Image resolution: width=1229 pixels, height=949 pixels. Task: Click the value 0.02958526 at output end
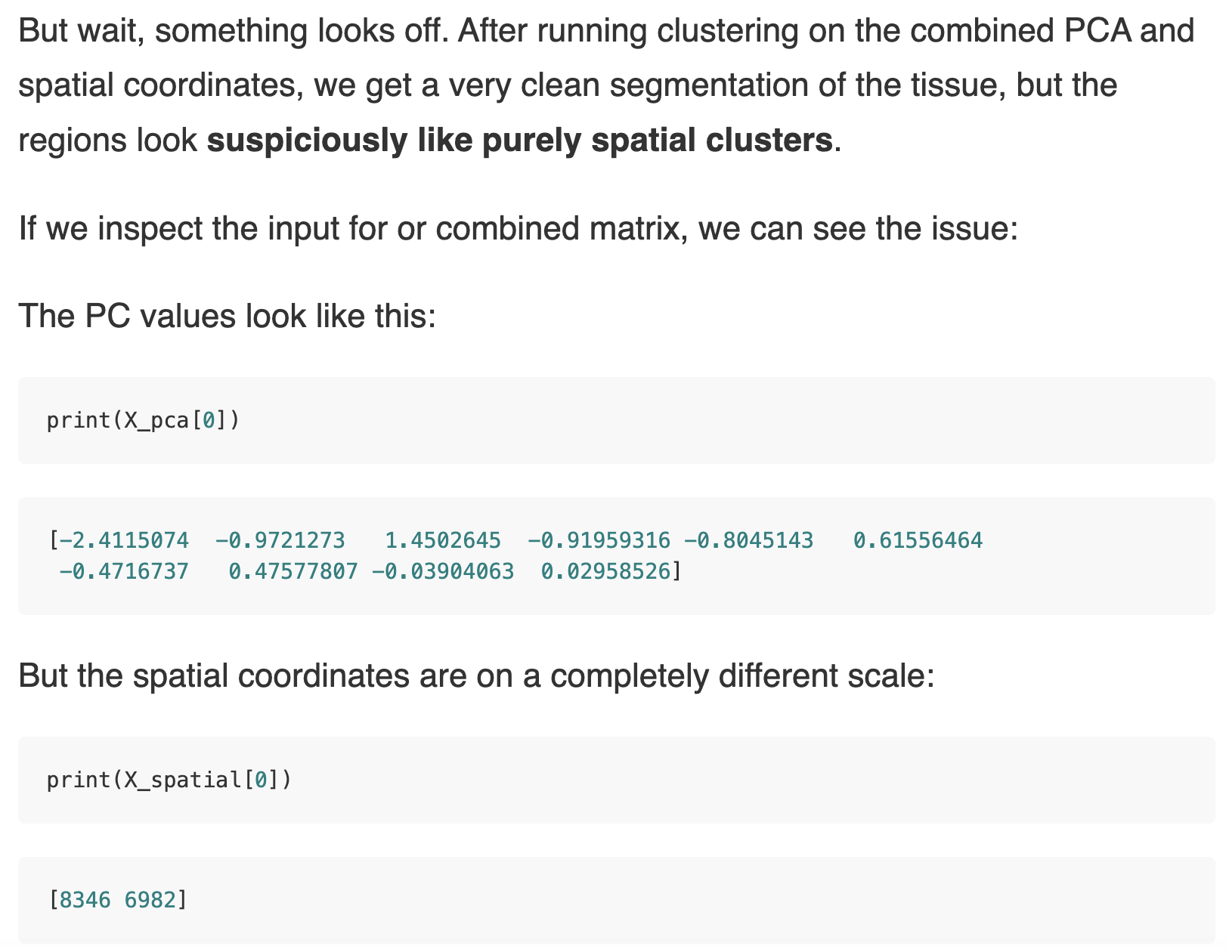click(x=606, y=571)
